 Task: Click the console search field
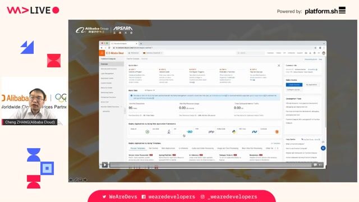click(x=251, y=53)
